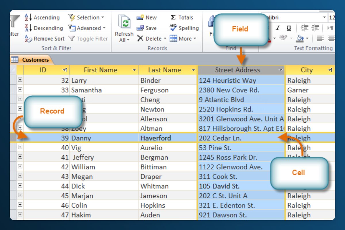Open the font color dropdown arrow
This screenshot has height=230, width=345.
coord(275,38)
